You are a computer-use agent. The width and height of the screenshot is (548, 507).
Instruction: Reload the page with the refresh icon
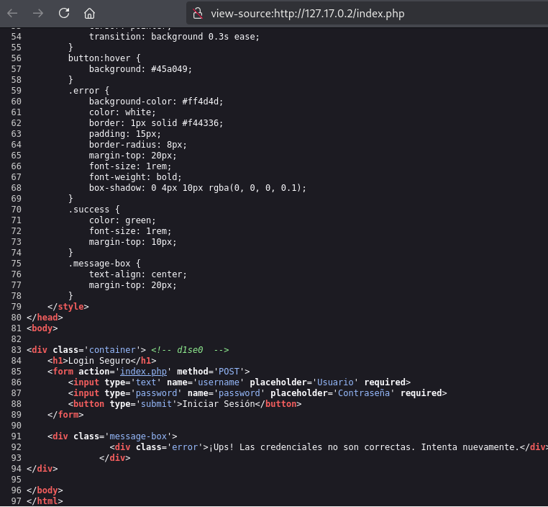(x=64, y=13)
